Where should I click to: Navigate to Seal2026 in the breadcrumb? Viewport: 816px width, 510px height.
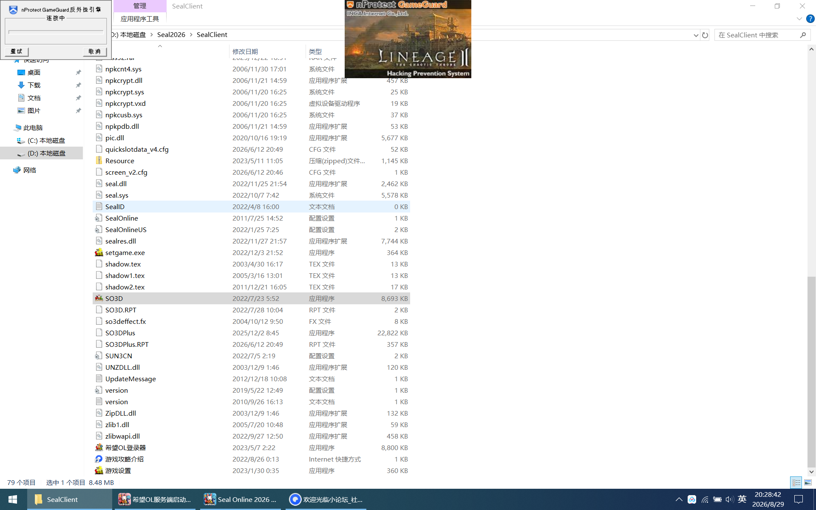click(x=171, y=35)
